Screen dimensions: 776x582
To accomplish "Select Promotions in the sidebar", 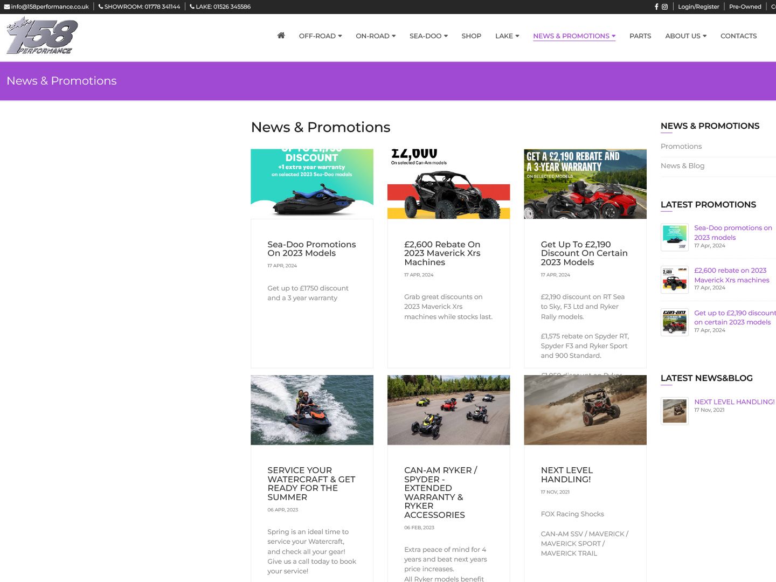I will tap(681, 147).
